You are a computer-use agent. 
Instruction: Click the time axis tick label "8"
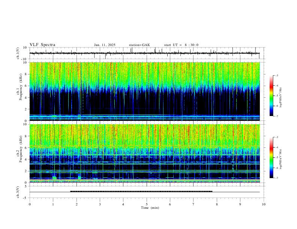pyautogui.click(x=217, y=204)
